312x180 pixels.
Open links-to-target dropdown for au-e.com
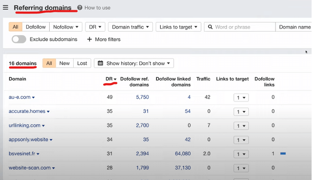point(241,98)
